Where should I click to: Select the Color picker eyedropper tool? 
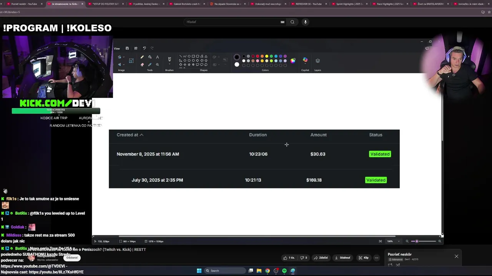150,64
